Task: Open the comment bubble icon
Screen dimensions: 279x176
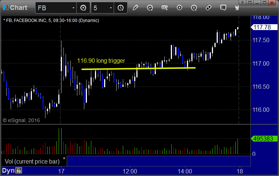Action: coord(223,8)
